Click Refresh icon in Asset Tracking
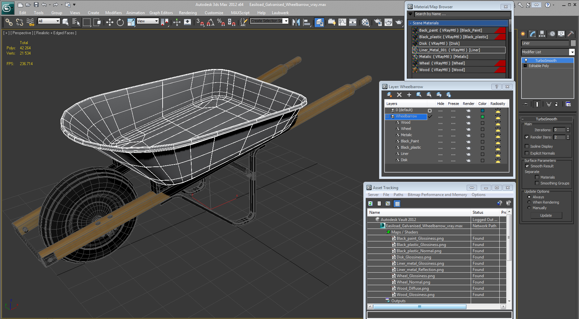Image resolution: width=579 pixels, height=319 pixels. coord(370,204)
